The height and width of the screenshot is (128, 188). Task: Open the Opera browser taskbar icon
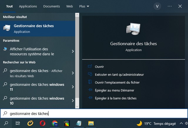pyautogui.click(x=42, y=123)
